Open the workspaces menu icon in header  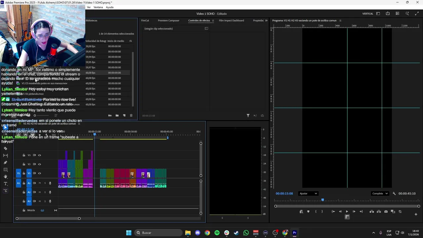pos(378,14)
